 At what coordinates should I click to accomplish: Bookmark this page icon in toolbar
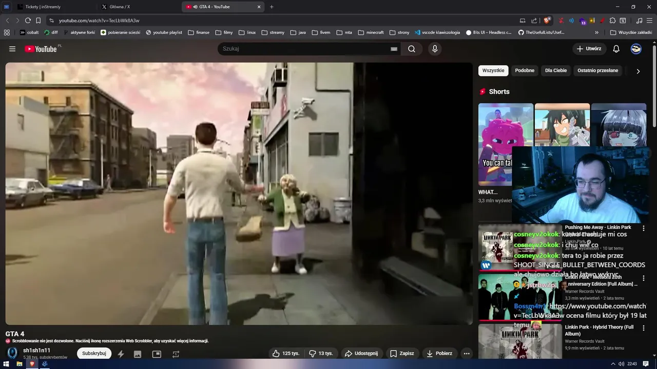[x=38, y=20]
